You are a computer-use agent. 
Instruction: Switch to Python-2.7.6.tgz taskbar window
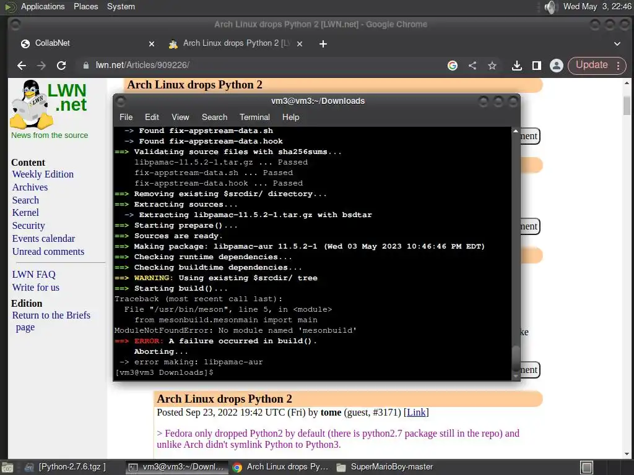(64, 468)
